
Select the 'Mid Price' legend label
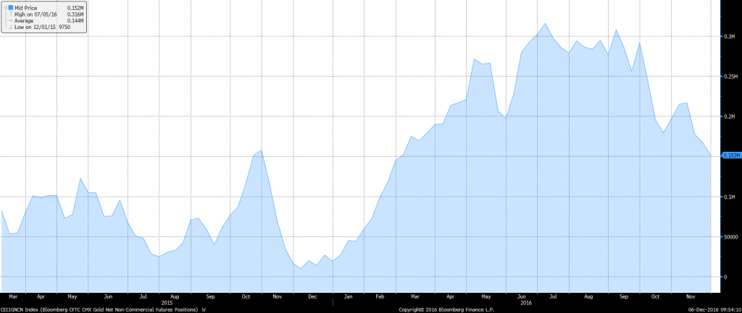pyautogui.click(x=25, y=8)
